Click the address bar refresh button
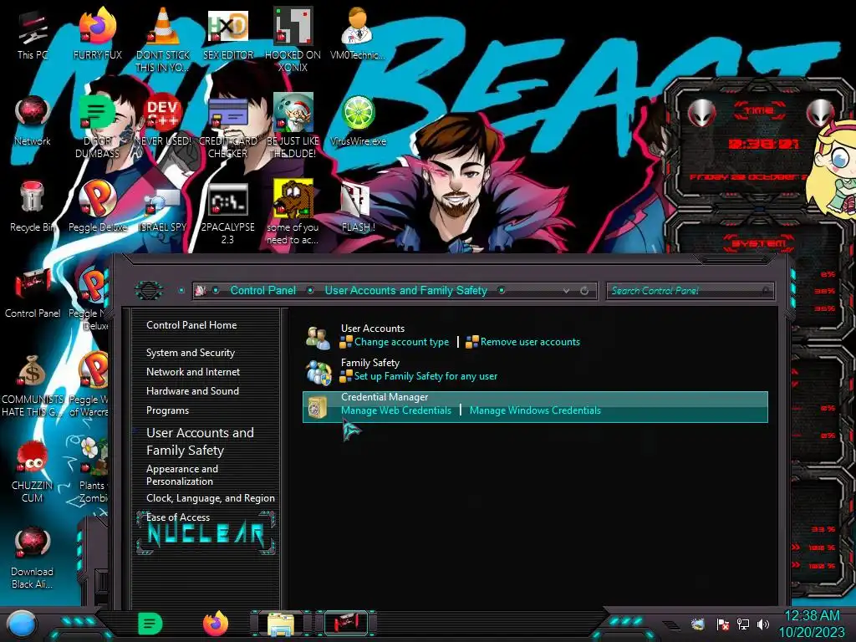 pos(584,291)
